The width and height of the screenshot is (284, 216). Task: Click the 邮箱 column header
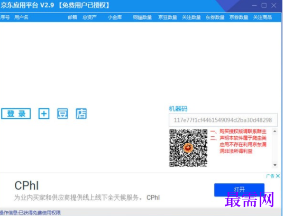click(72, 17)
